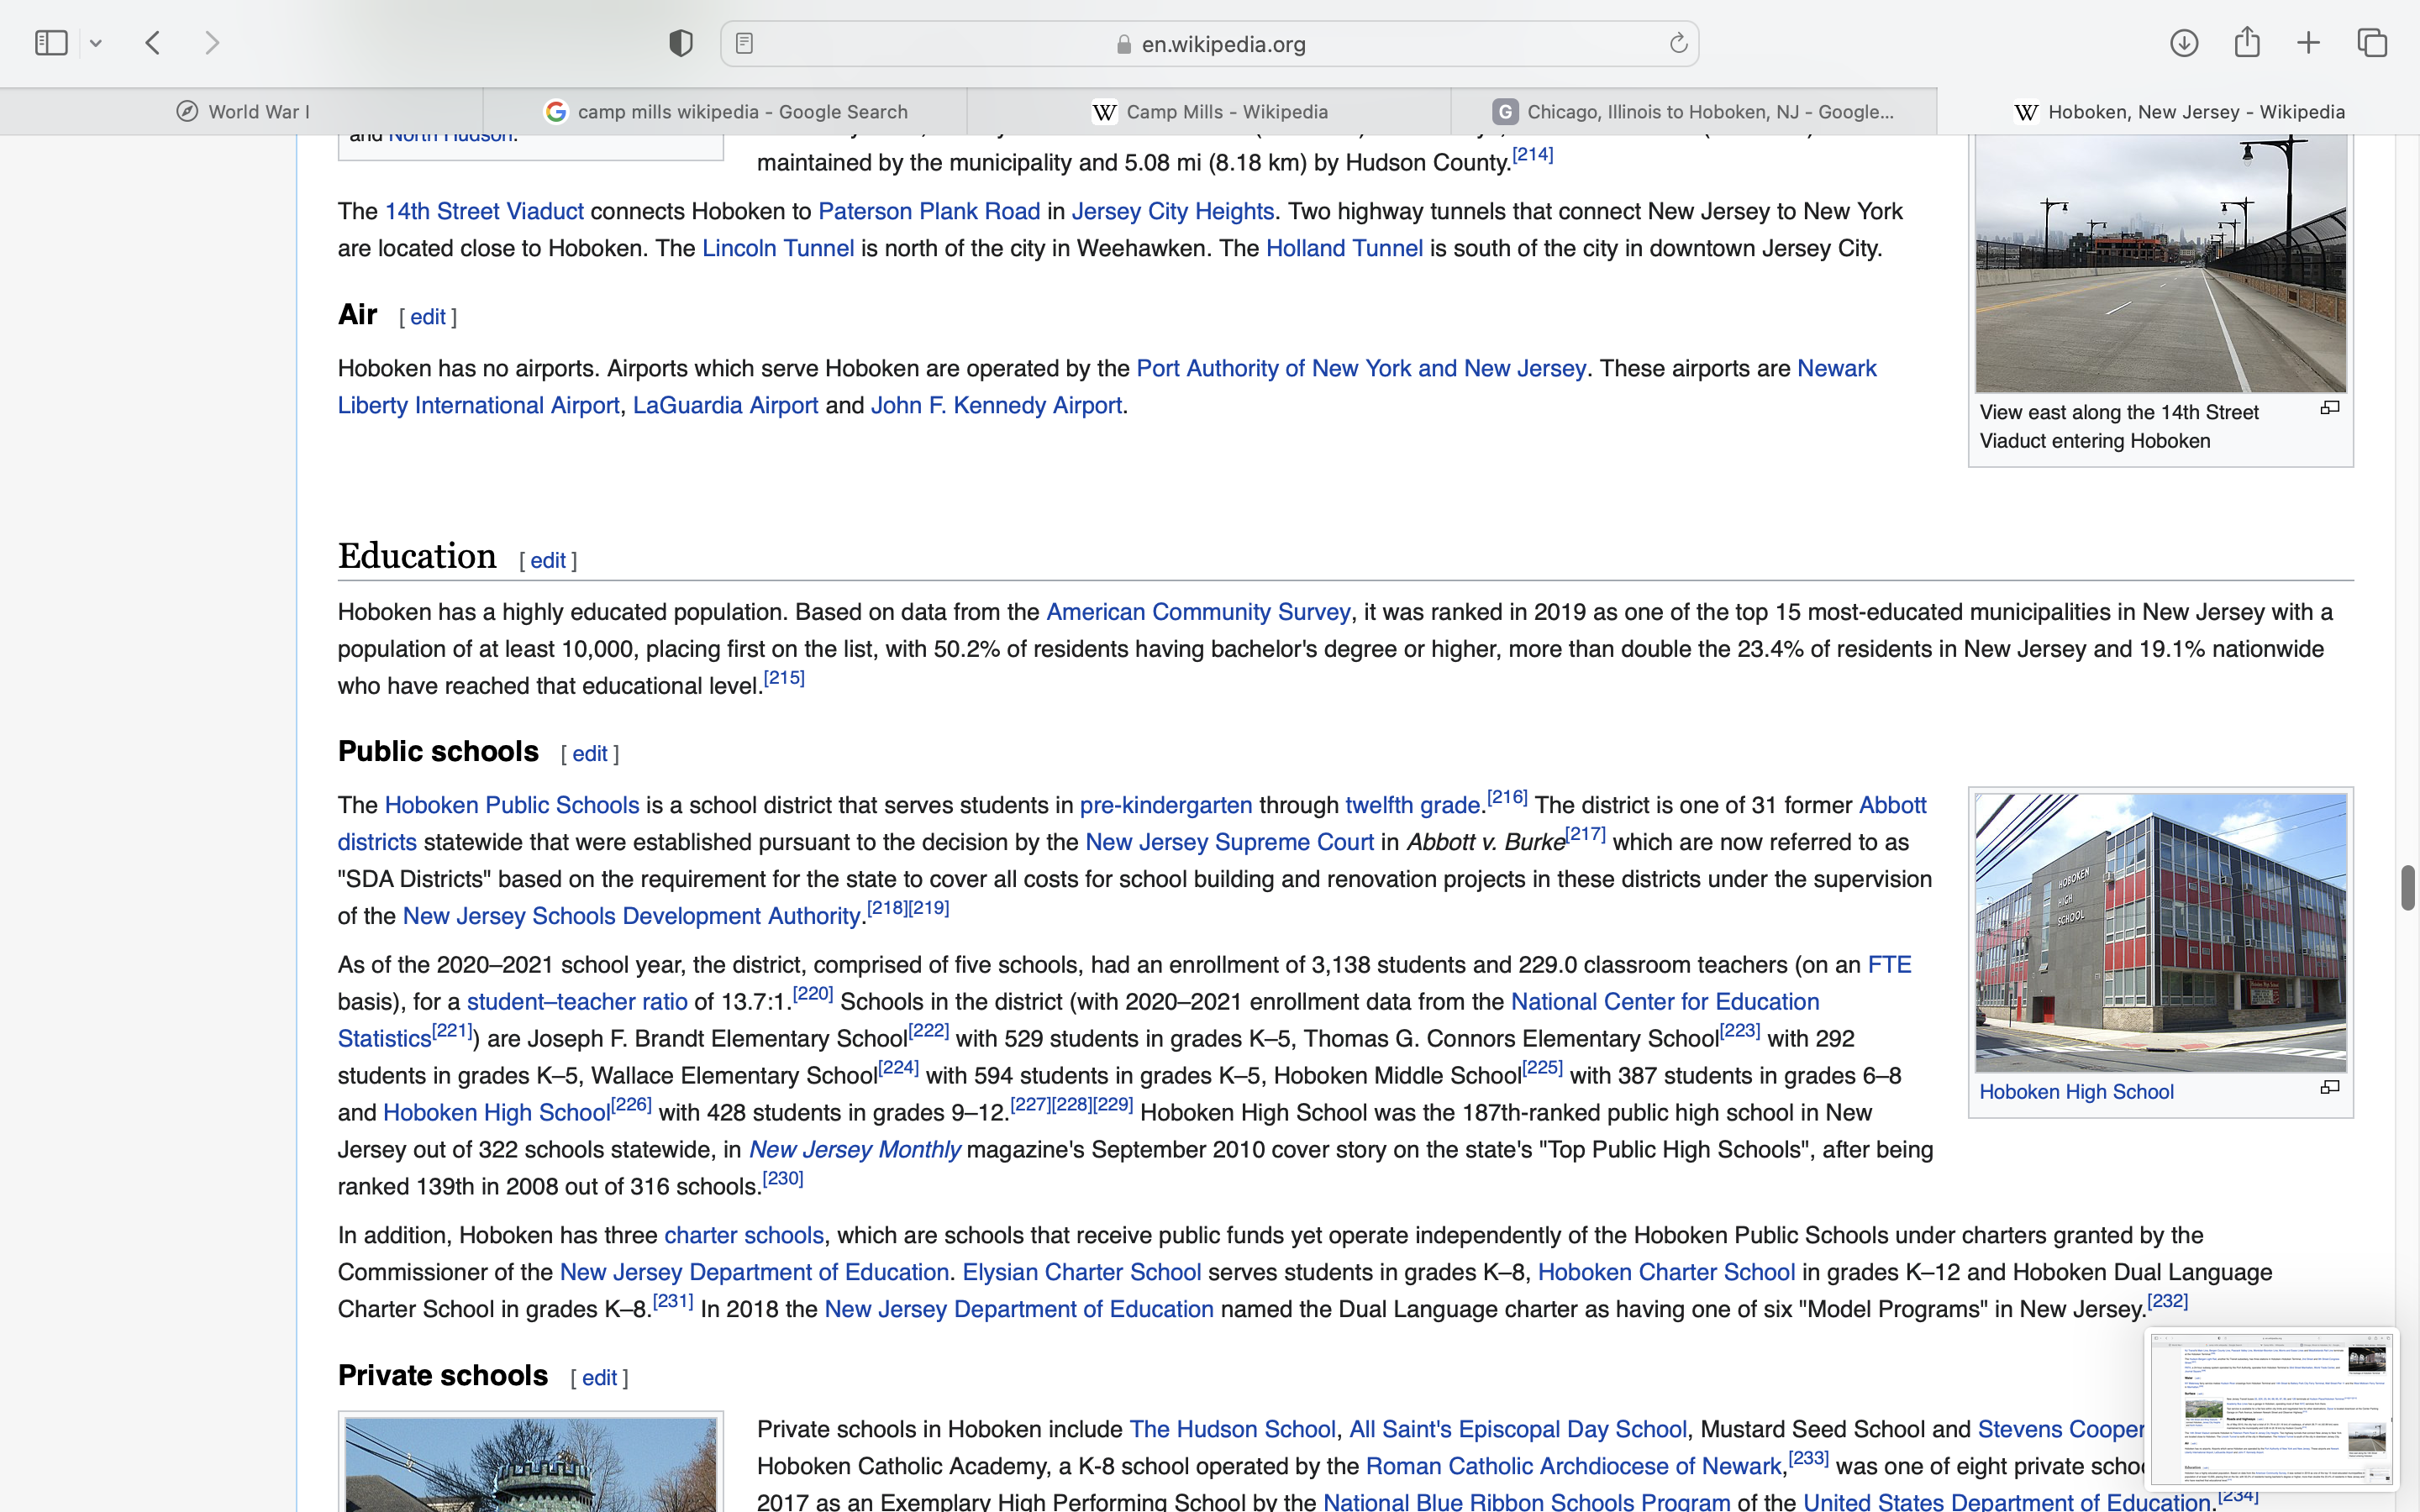
Task: Enlarge the Hoboken High School image
Action: pos(2330,1088)
